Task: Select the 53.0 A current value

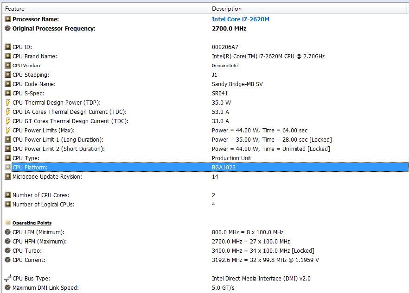Action: click(x=220, y=112)
